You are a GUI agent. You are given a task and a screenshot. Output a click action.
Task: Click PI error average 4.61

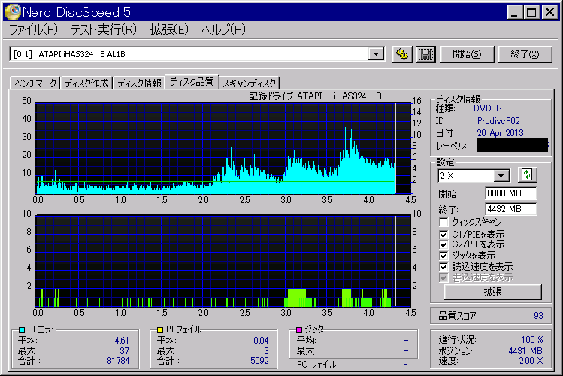pyautogui.click(x=122, y=341)
